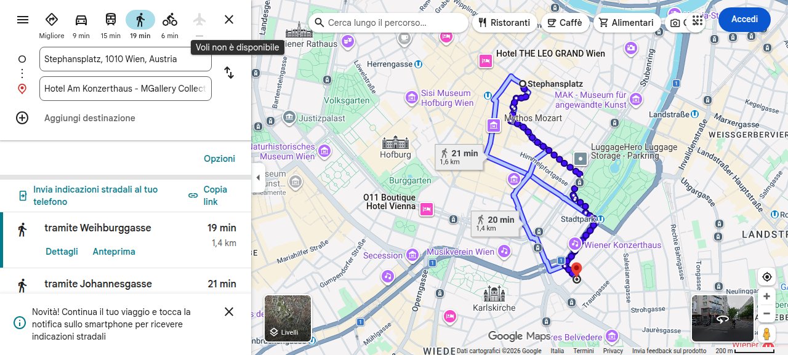Open Anteprima for Weihburggasse route
788x355 pixels.
(114, 252)
